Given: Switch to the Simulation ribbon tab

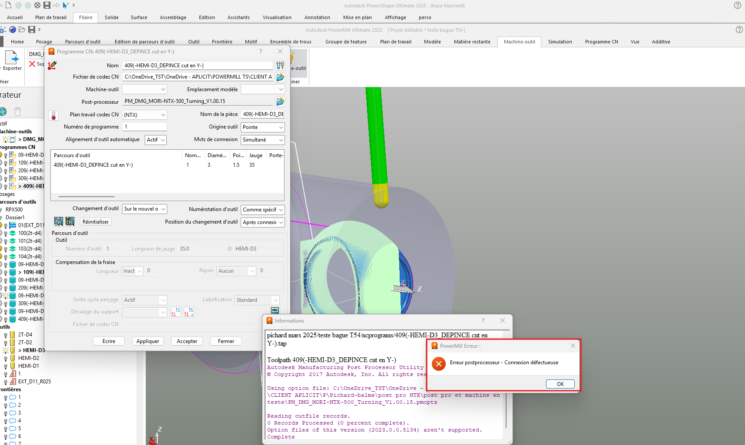Looking at the screenshot, I should point(560,42).
